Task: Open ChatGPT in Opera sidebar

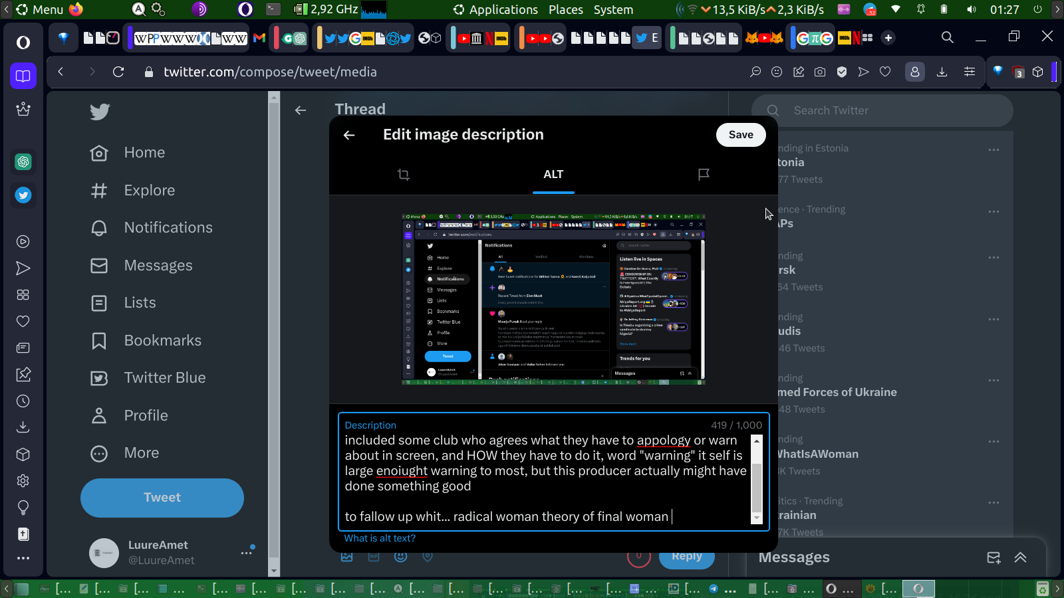Action: pos(23,161)
